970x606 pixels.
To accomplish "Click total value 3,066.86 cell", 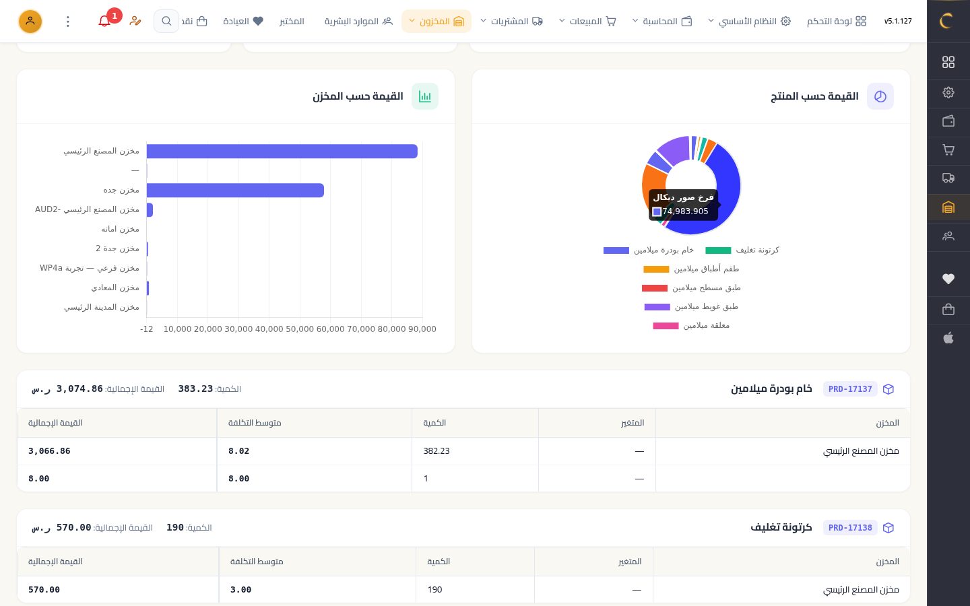I will click(117, 451).
